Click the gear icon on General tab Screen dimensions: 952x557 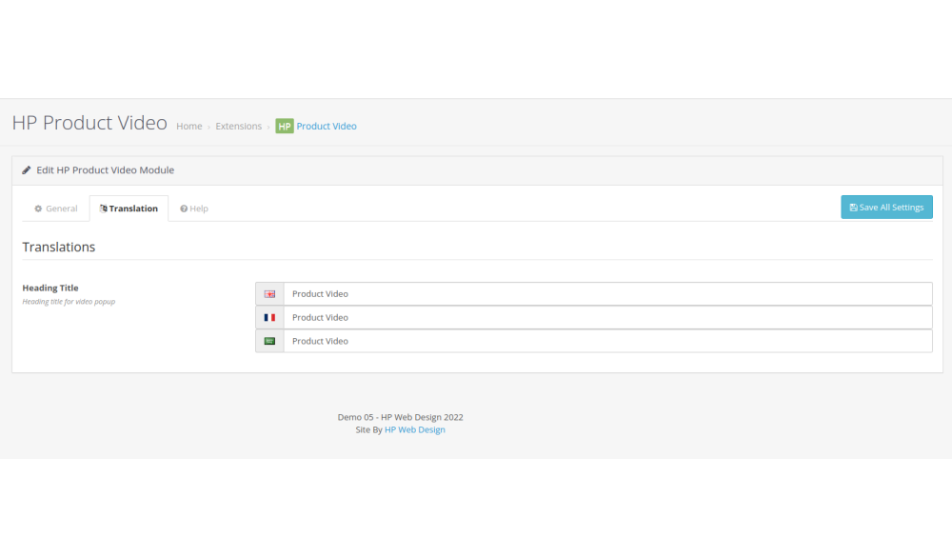pyautogui.click(x=38, y=209)
